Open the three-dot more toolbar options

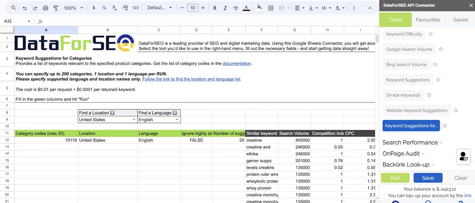click(354, 8)
